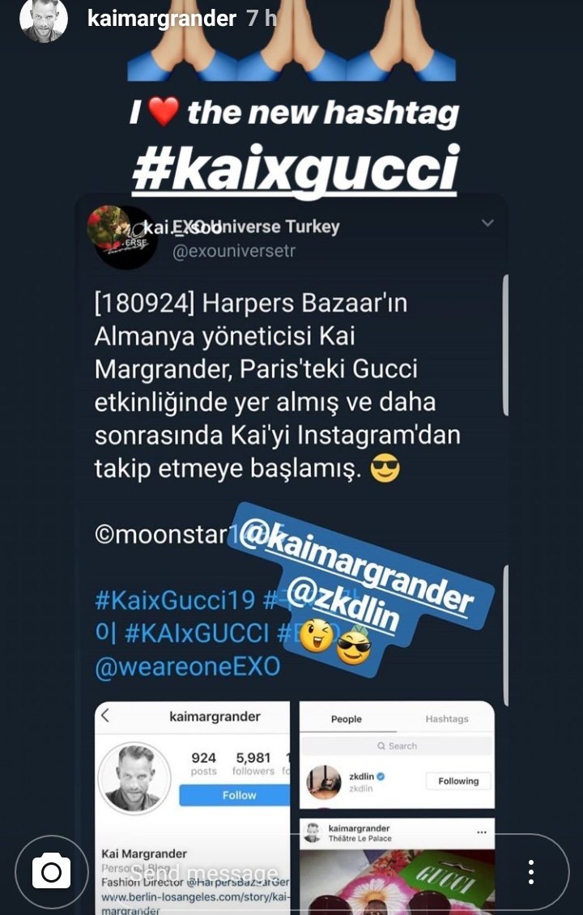Toggle the Following button for zkdlin

[458, 781]
